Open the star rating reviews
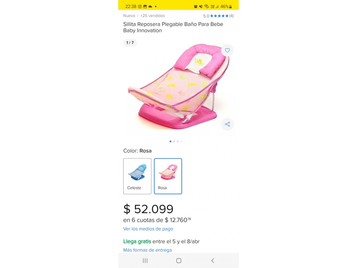 219,16
